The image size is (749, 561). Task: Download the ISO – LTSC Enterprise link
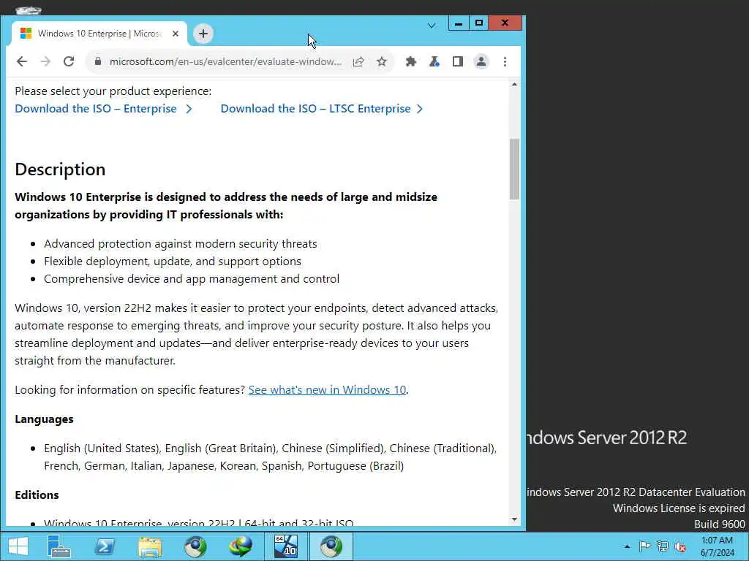pyautogui.click(x=322, y=109)
